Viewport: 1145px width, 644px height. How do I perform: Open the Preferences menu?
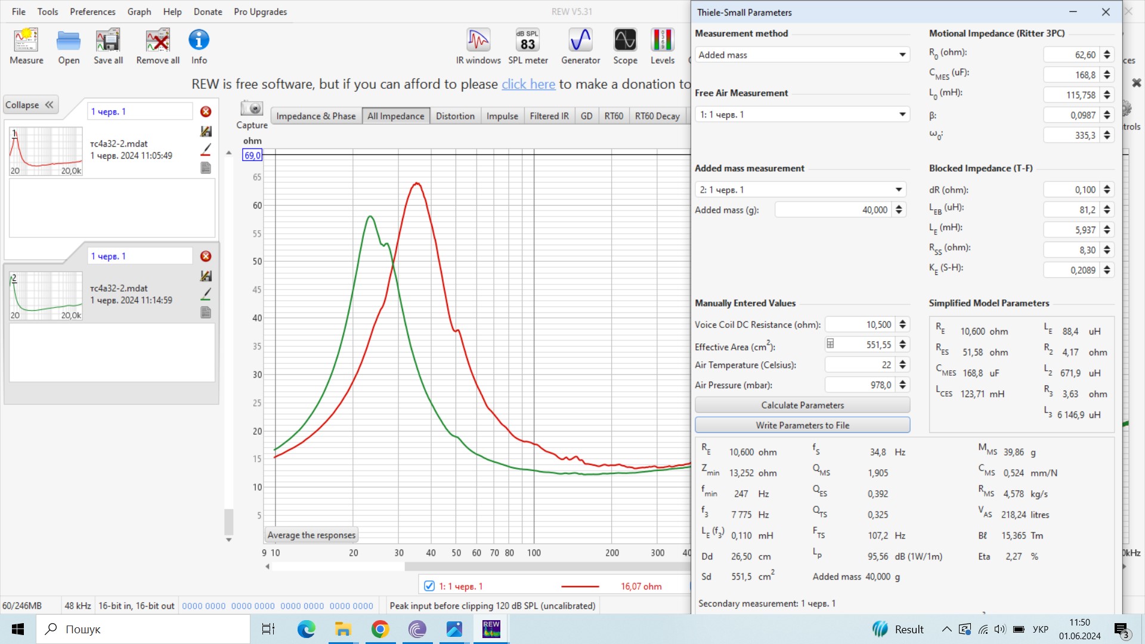pos(92,11)
